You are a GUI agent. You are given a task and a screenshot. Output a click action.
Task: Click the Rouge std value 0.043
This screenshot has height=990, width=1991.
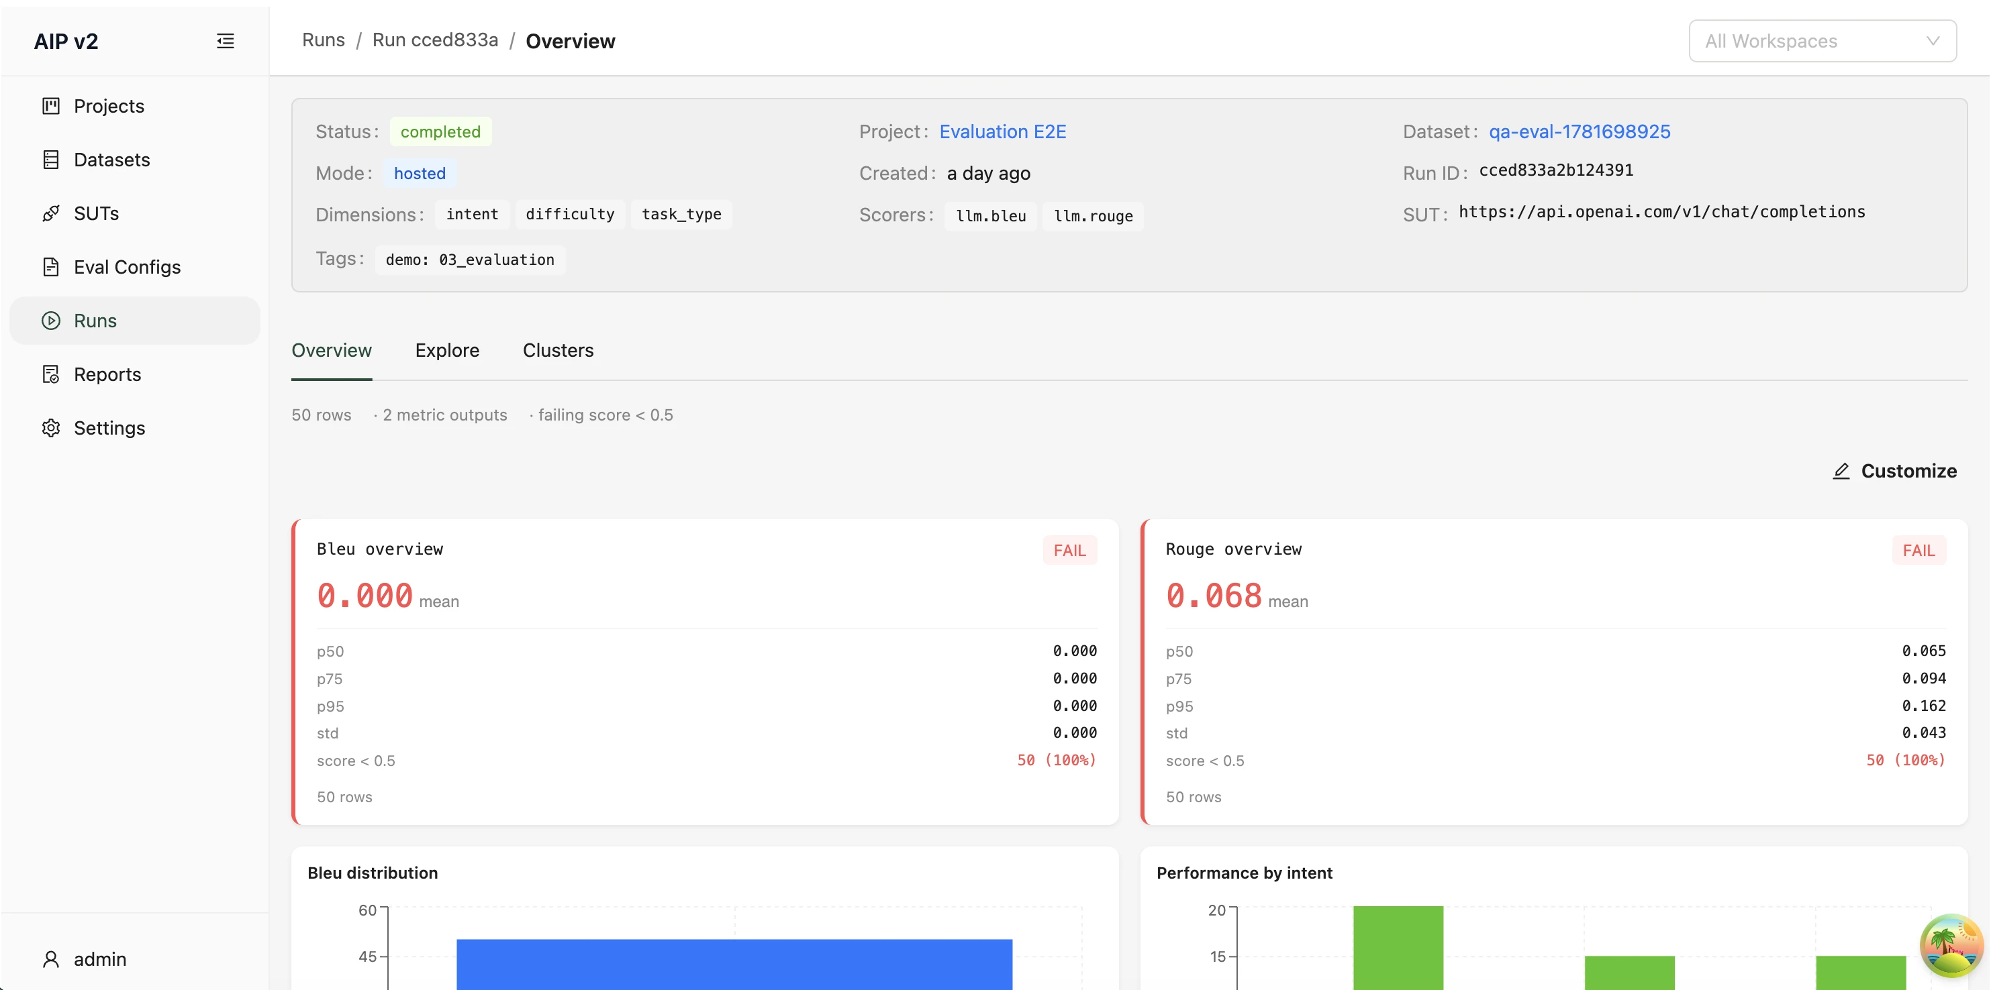(x=1924, y=733)
